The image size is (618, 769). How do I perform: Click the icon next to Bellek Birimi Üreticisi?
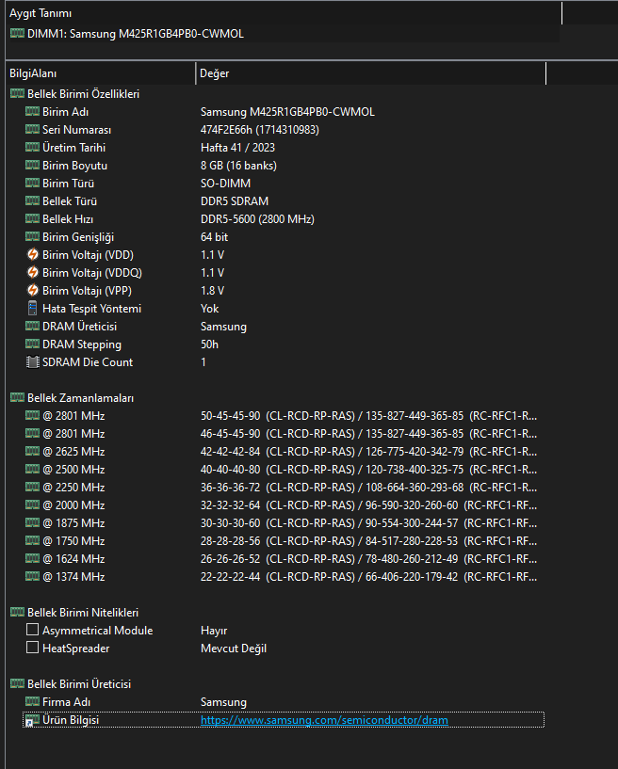coord(17,683)
